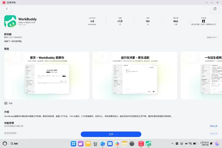
Task: Open the clock showing 上午10:13
Action: (204, 144)
